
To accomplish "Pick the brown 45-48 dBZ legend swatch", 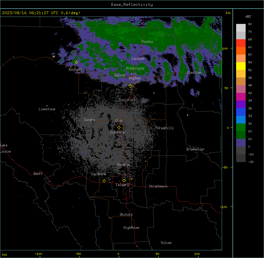I will pos(241,81).
